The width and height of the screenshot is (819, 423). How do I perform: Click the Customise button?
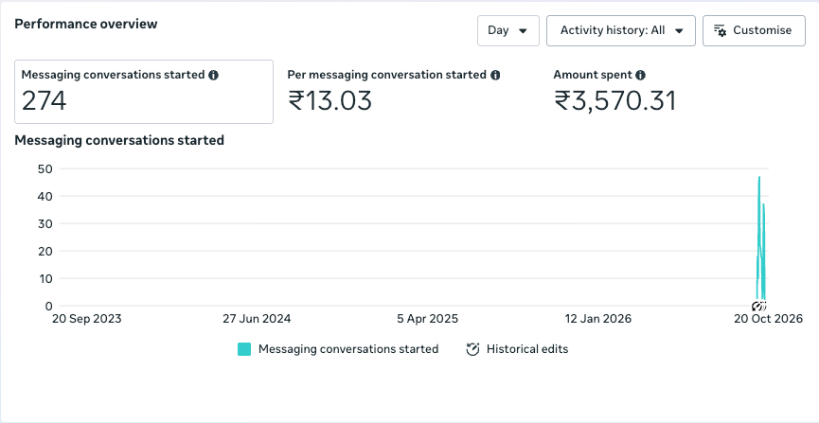(754, 31)
